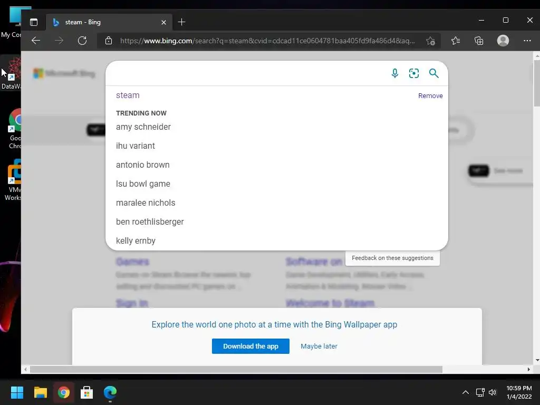Click Feedback on these suggestions
This screenshot has width=540, height=405.
pyautogui.click(x=392, y=258)
